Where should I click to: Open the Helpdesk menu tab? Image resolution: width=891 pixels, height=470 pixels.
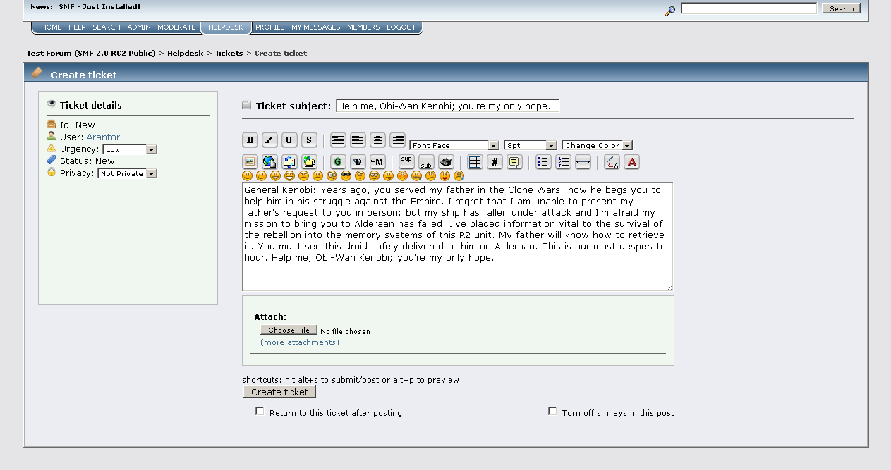pyautogui.click(x=226, y=27)
